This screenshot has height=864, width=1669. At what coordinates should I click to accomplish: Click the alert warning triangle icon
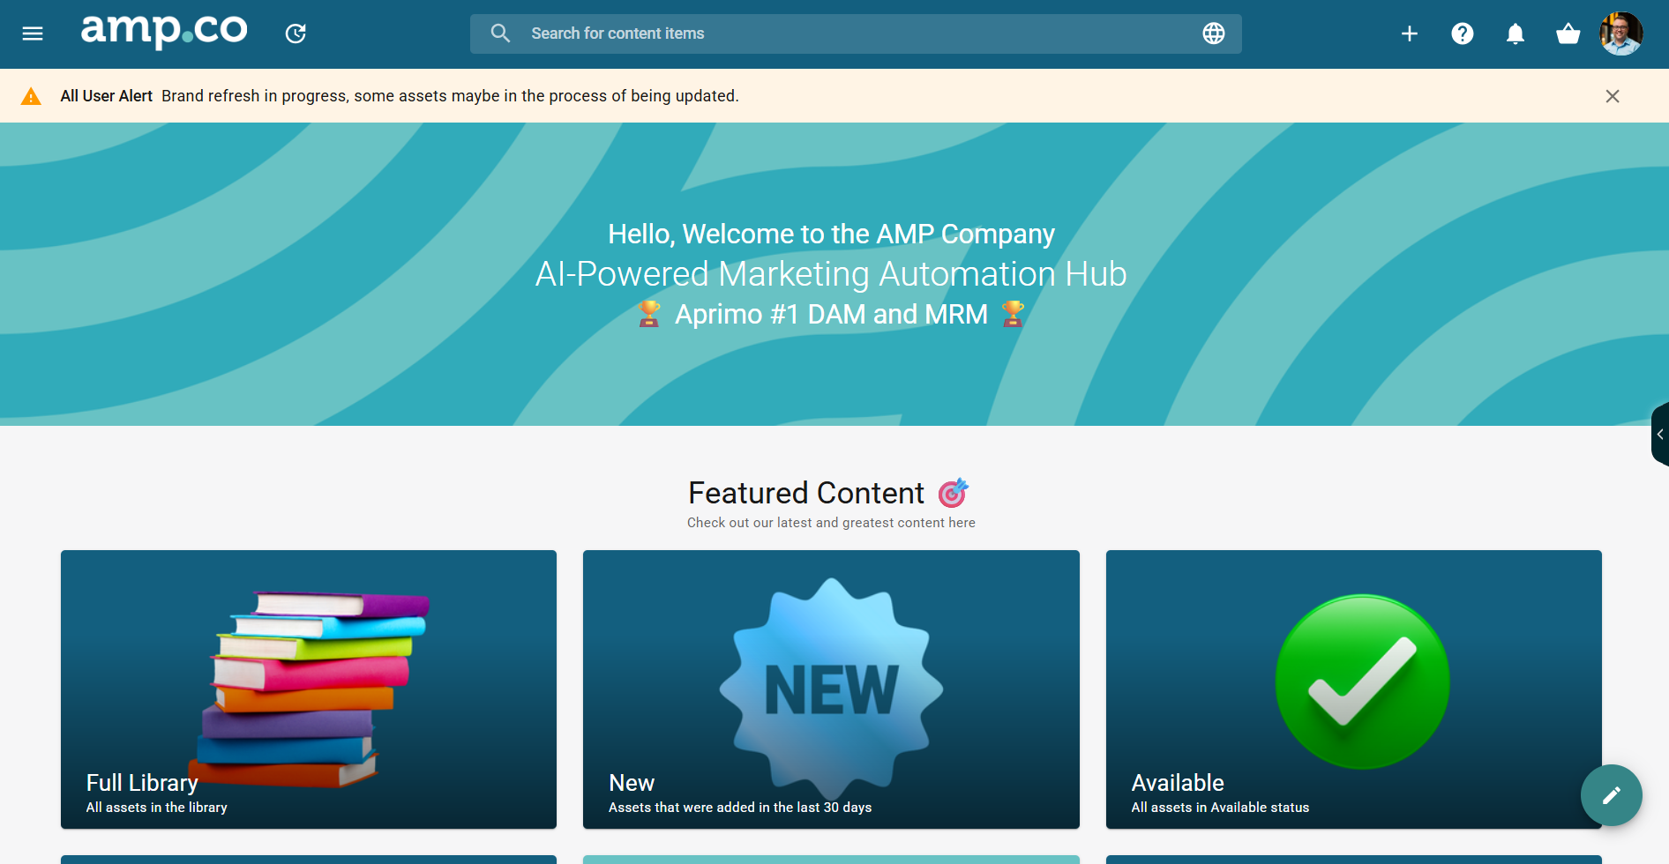tap(31, 96)
